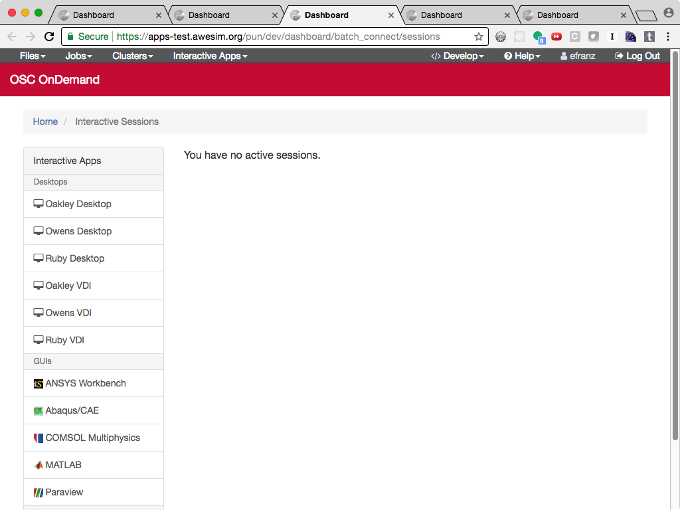Screen dimensions: 680x510
Task: Close the active third Dashboard tab
Action: (x=391, y=16)
